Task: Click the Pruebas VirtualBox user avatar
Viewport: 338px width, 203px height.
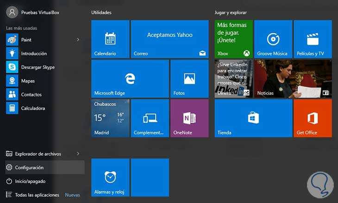Action: [12, 12]
